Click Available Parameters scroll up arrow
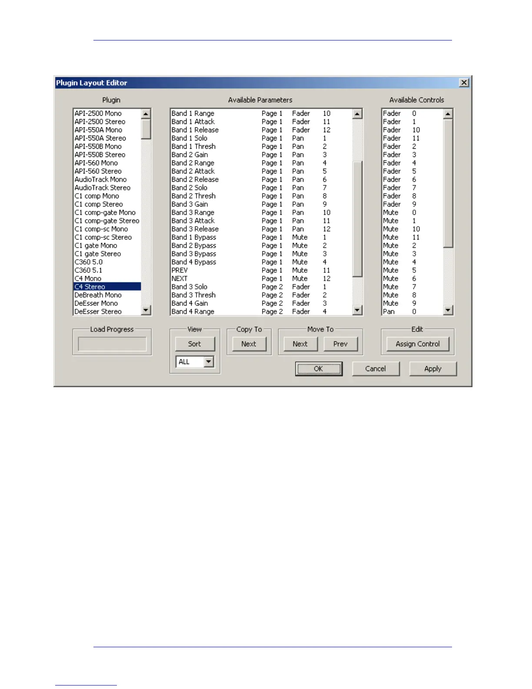 [357, 114]
